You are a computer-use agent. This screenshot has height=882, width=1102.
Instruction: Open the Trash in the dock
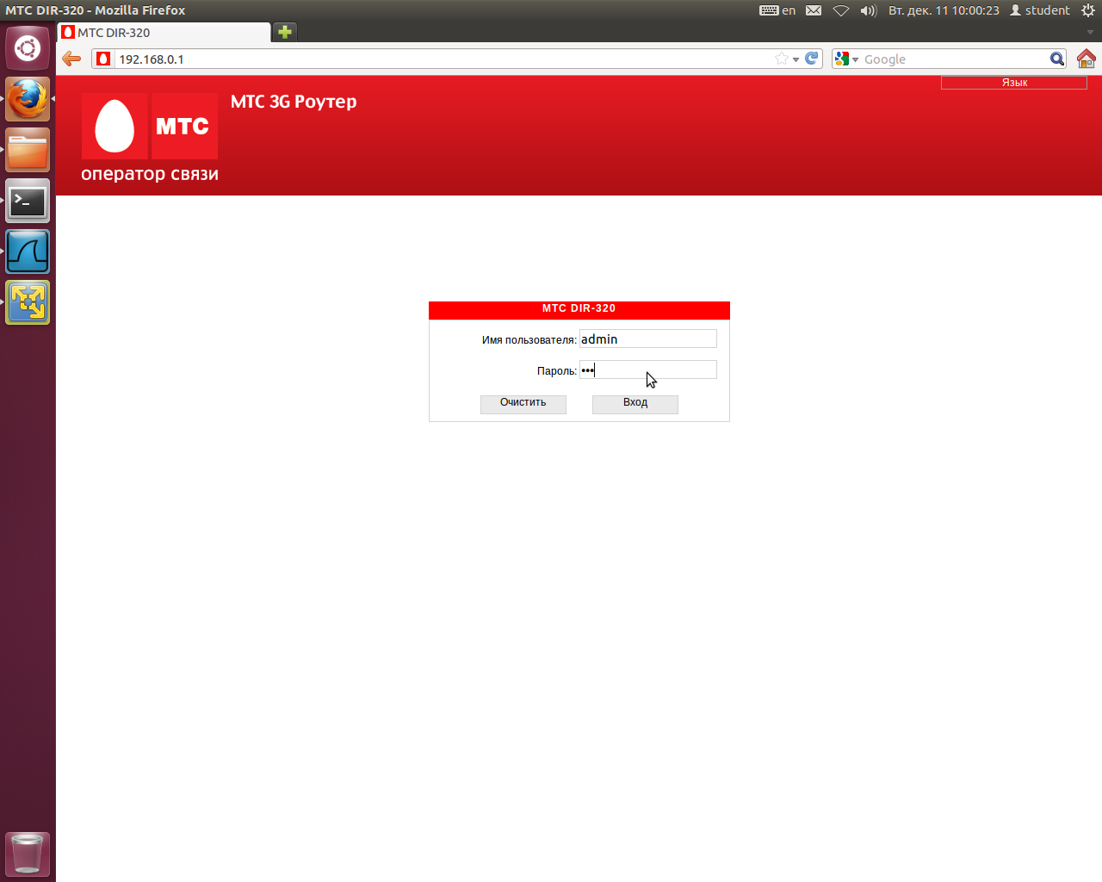(x=28, y=854)
